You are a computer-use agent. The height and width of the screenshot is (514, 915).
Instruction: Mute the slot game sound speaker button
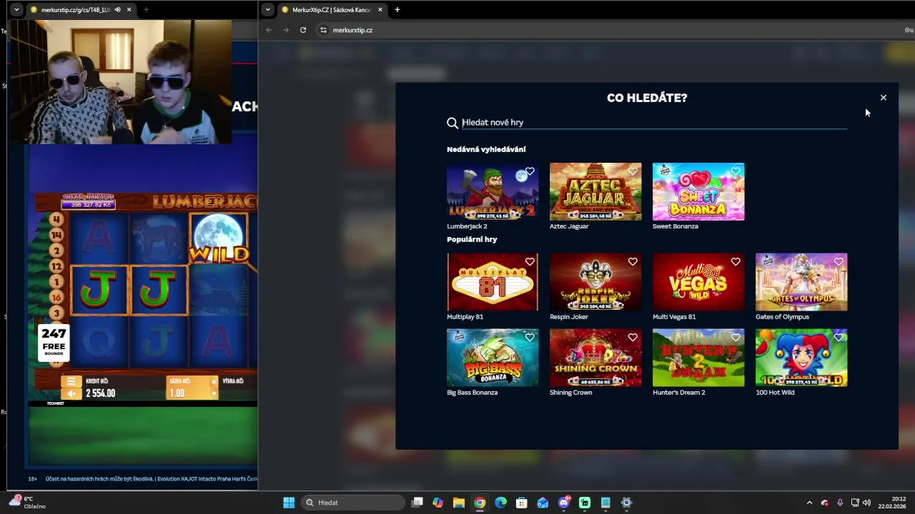71,393
